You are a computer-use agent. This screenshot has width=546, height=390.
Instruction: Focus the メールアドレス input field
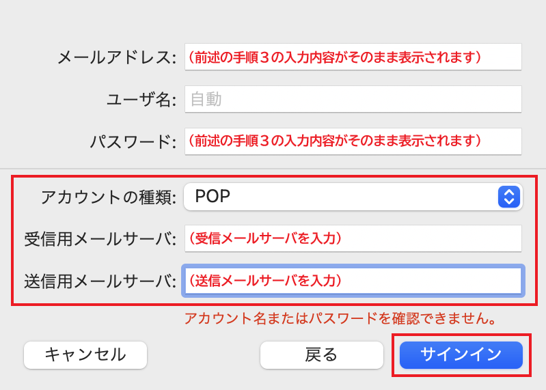coord(353,57)
